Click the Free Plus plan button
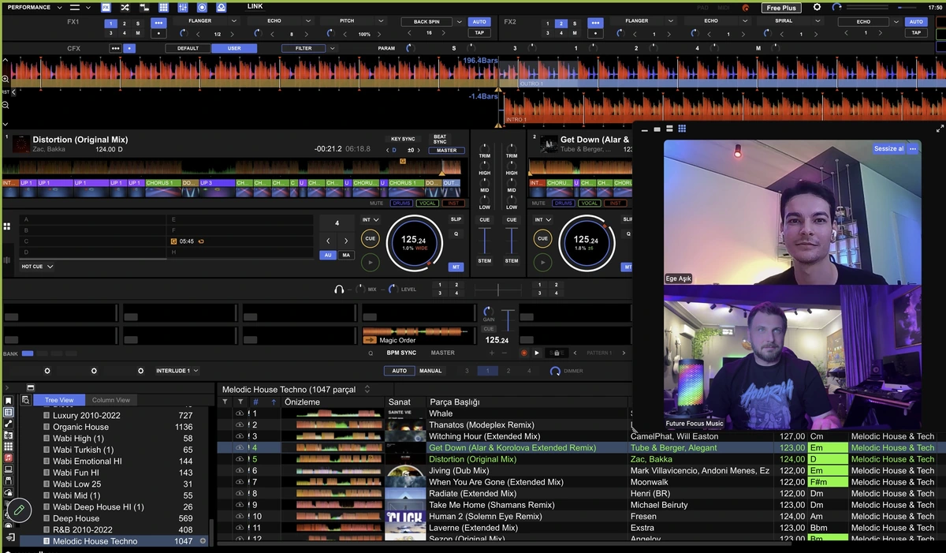This screenshot has width=946, height=553. point(784,8)
